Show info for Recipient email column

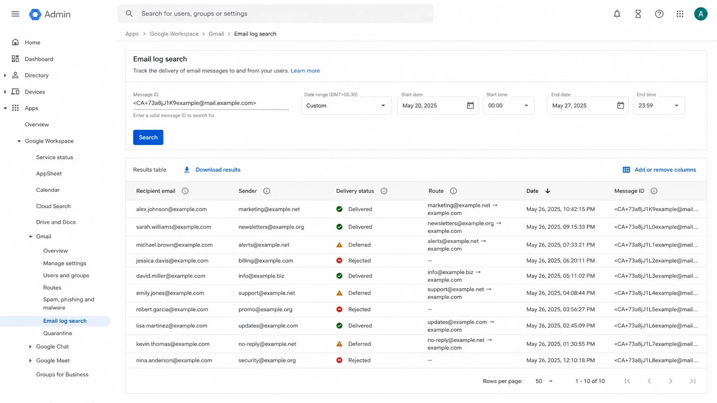[x=185, y=191]
